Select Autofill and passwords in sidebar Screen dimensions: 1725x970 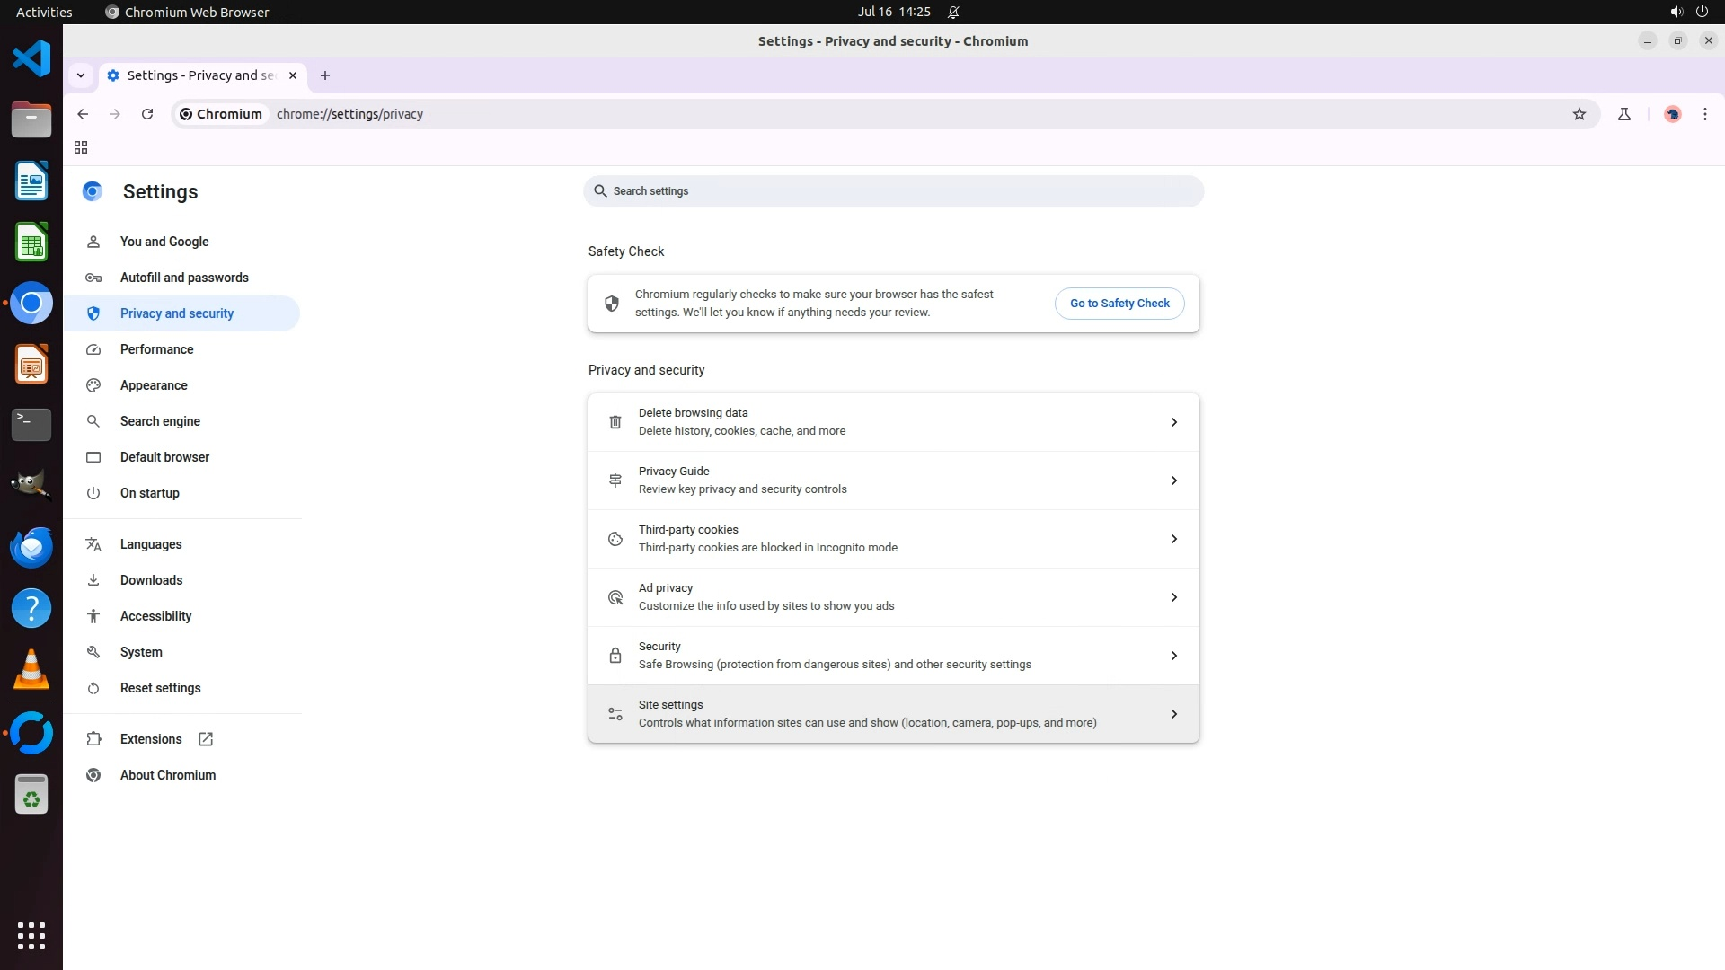(184, 278)
